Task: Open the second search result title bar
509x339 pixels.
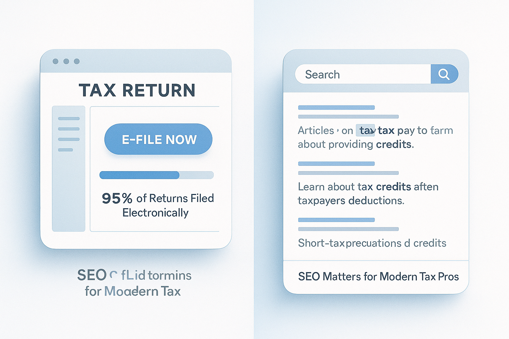Action: pyautogui.click(x=336, y=164)
